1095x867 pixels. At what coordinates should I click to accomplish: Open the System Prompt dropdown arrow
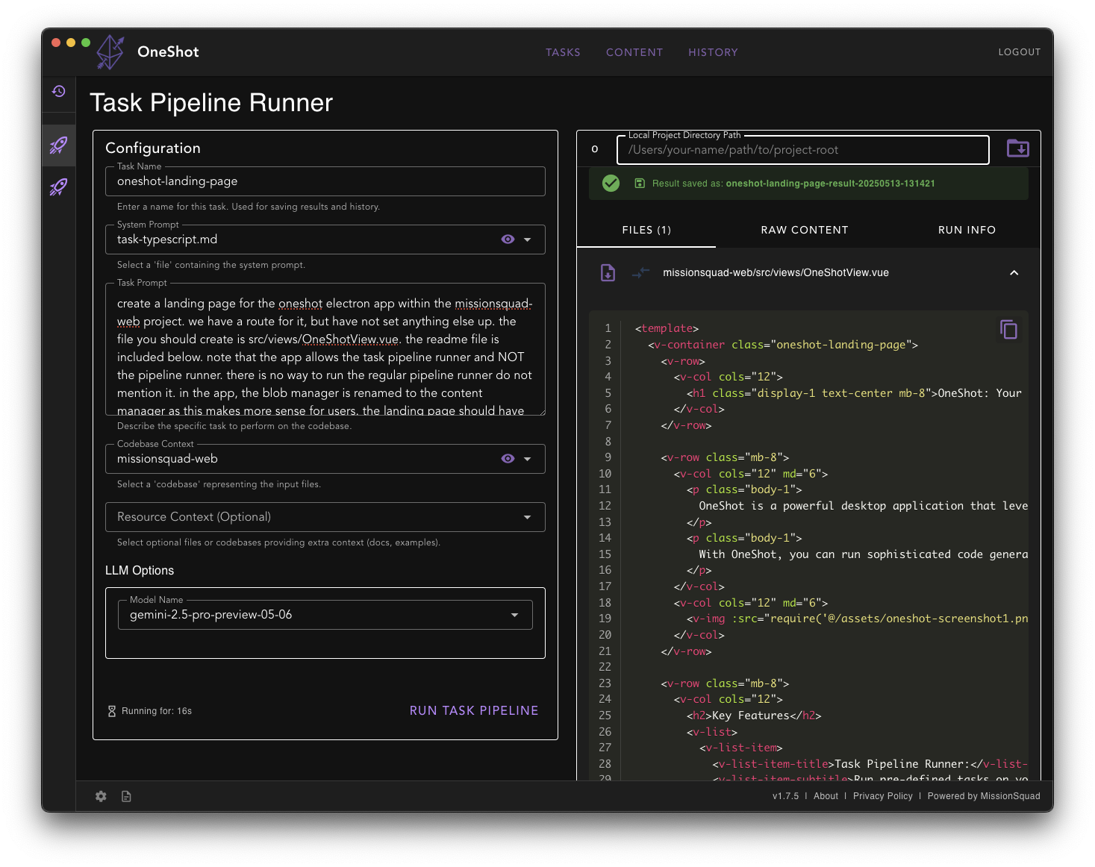pos(528,240)
